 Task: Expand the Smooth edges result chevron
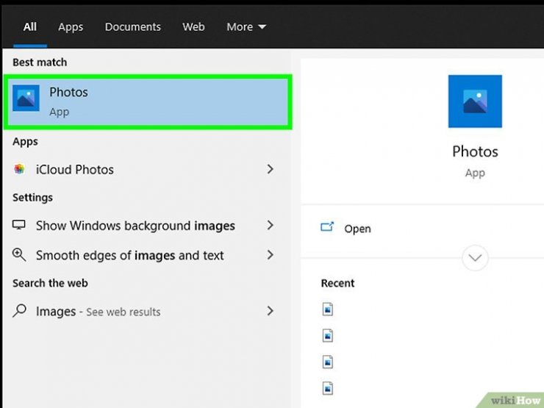tap(271, 255)
